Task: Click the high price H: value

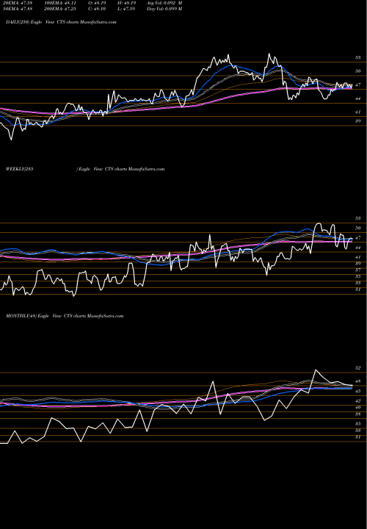Action: point(127,3)
